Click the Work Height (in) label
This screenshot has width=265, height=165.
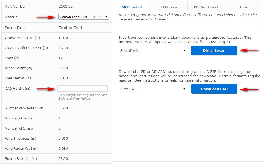19,68
